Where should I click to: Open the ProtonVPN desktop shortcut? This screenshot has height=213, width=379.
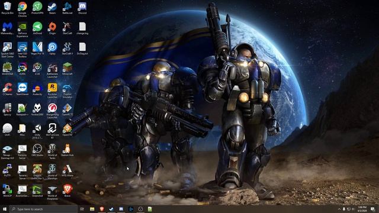point(37,8)
